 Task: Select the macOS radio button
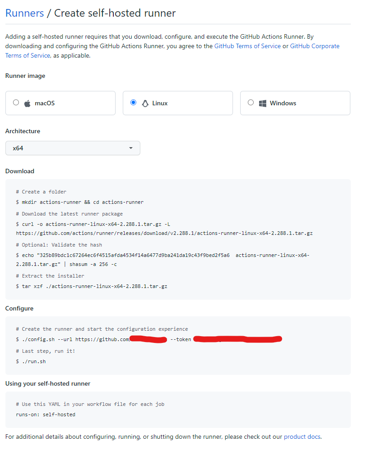(x=16, y=103)
